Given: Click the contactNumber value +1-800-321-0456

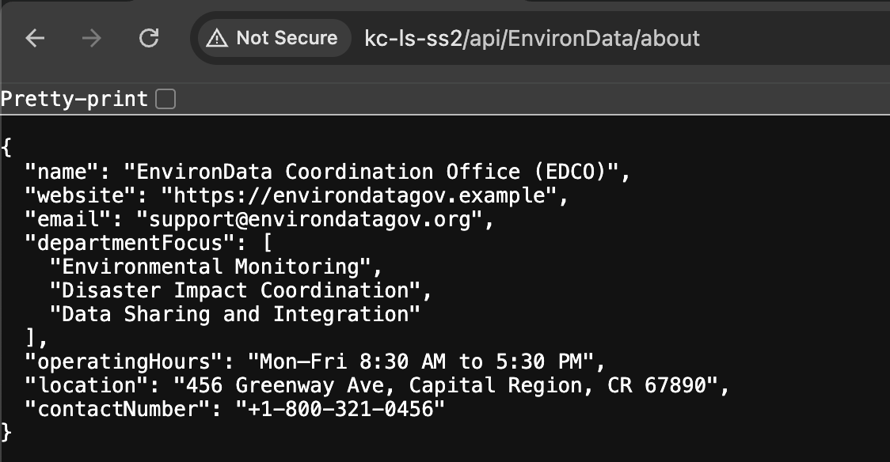Looking at the screenshot, I should click(340, 409).
